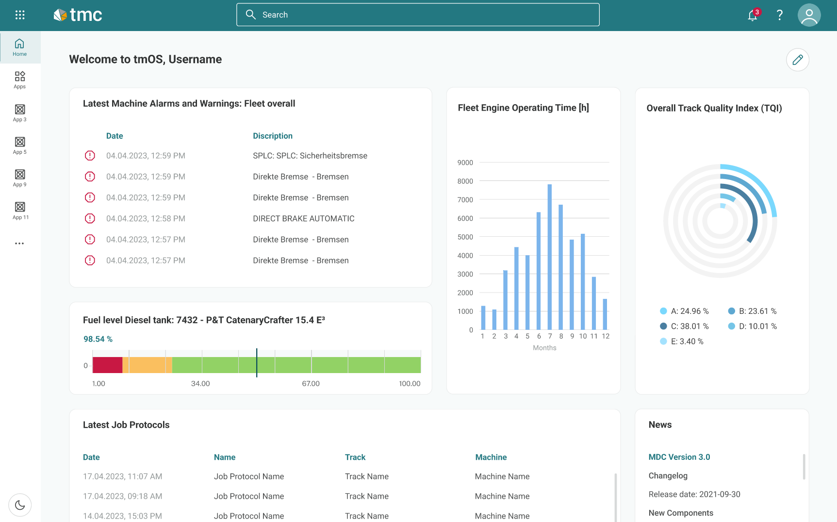Click the News panel scrollbar
Viewport: 837px width, 522px height.
click(x=804, y=467)
